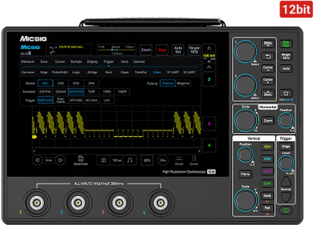Viewport: 316px width, 225px height.
Task: Select the Edge trigger type
Action: (44, 72)
